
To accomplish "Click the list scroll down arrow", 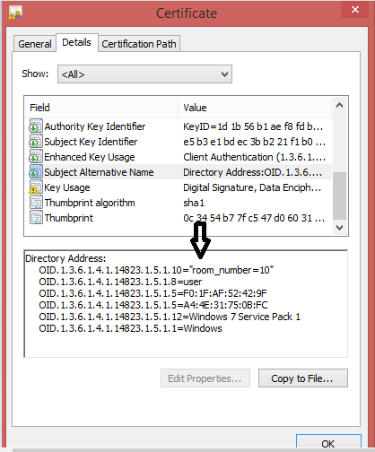I will [339, 228].
